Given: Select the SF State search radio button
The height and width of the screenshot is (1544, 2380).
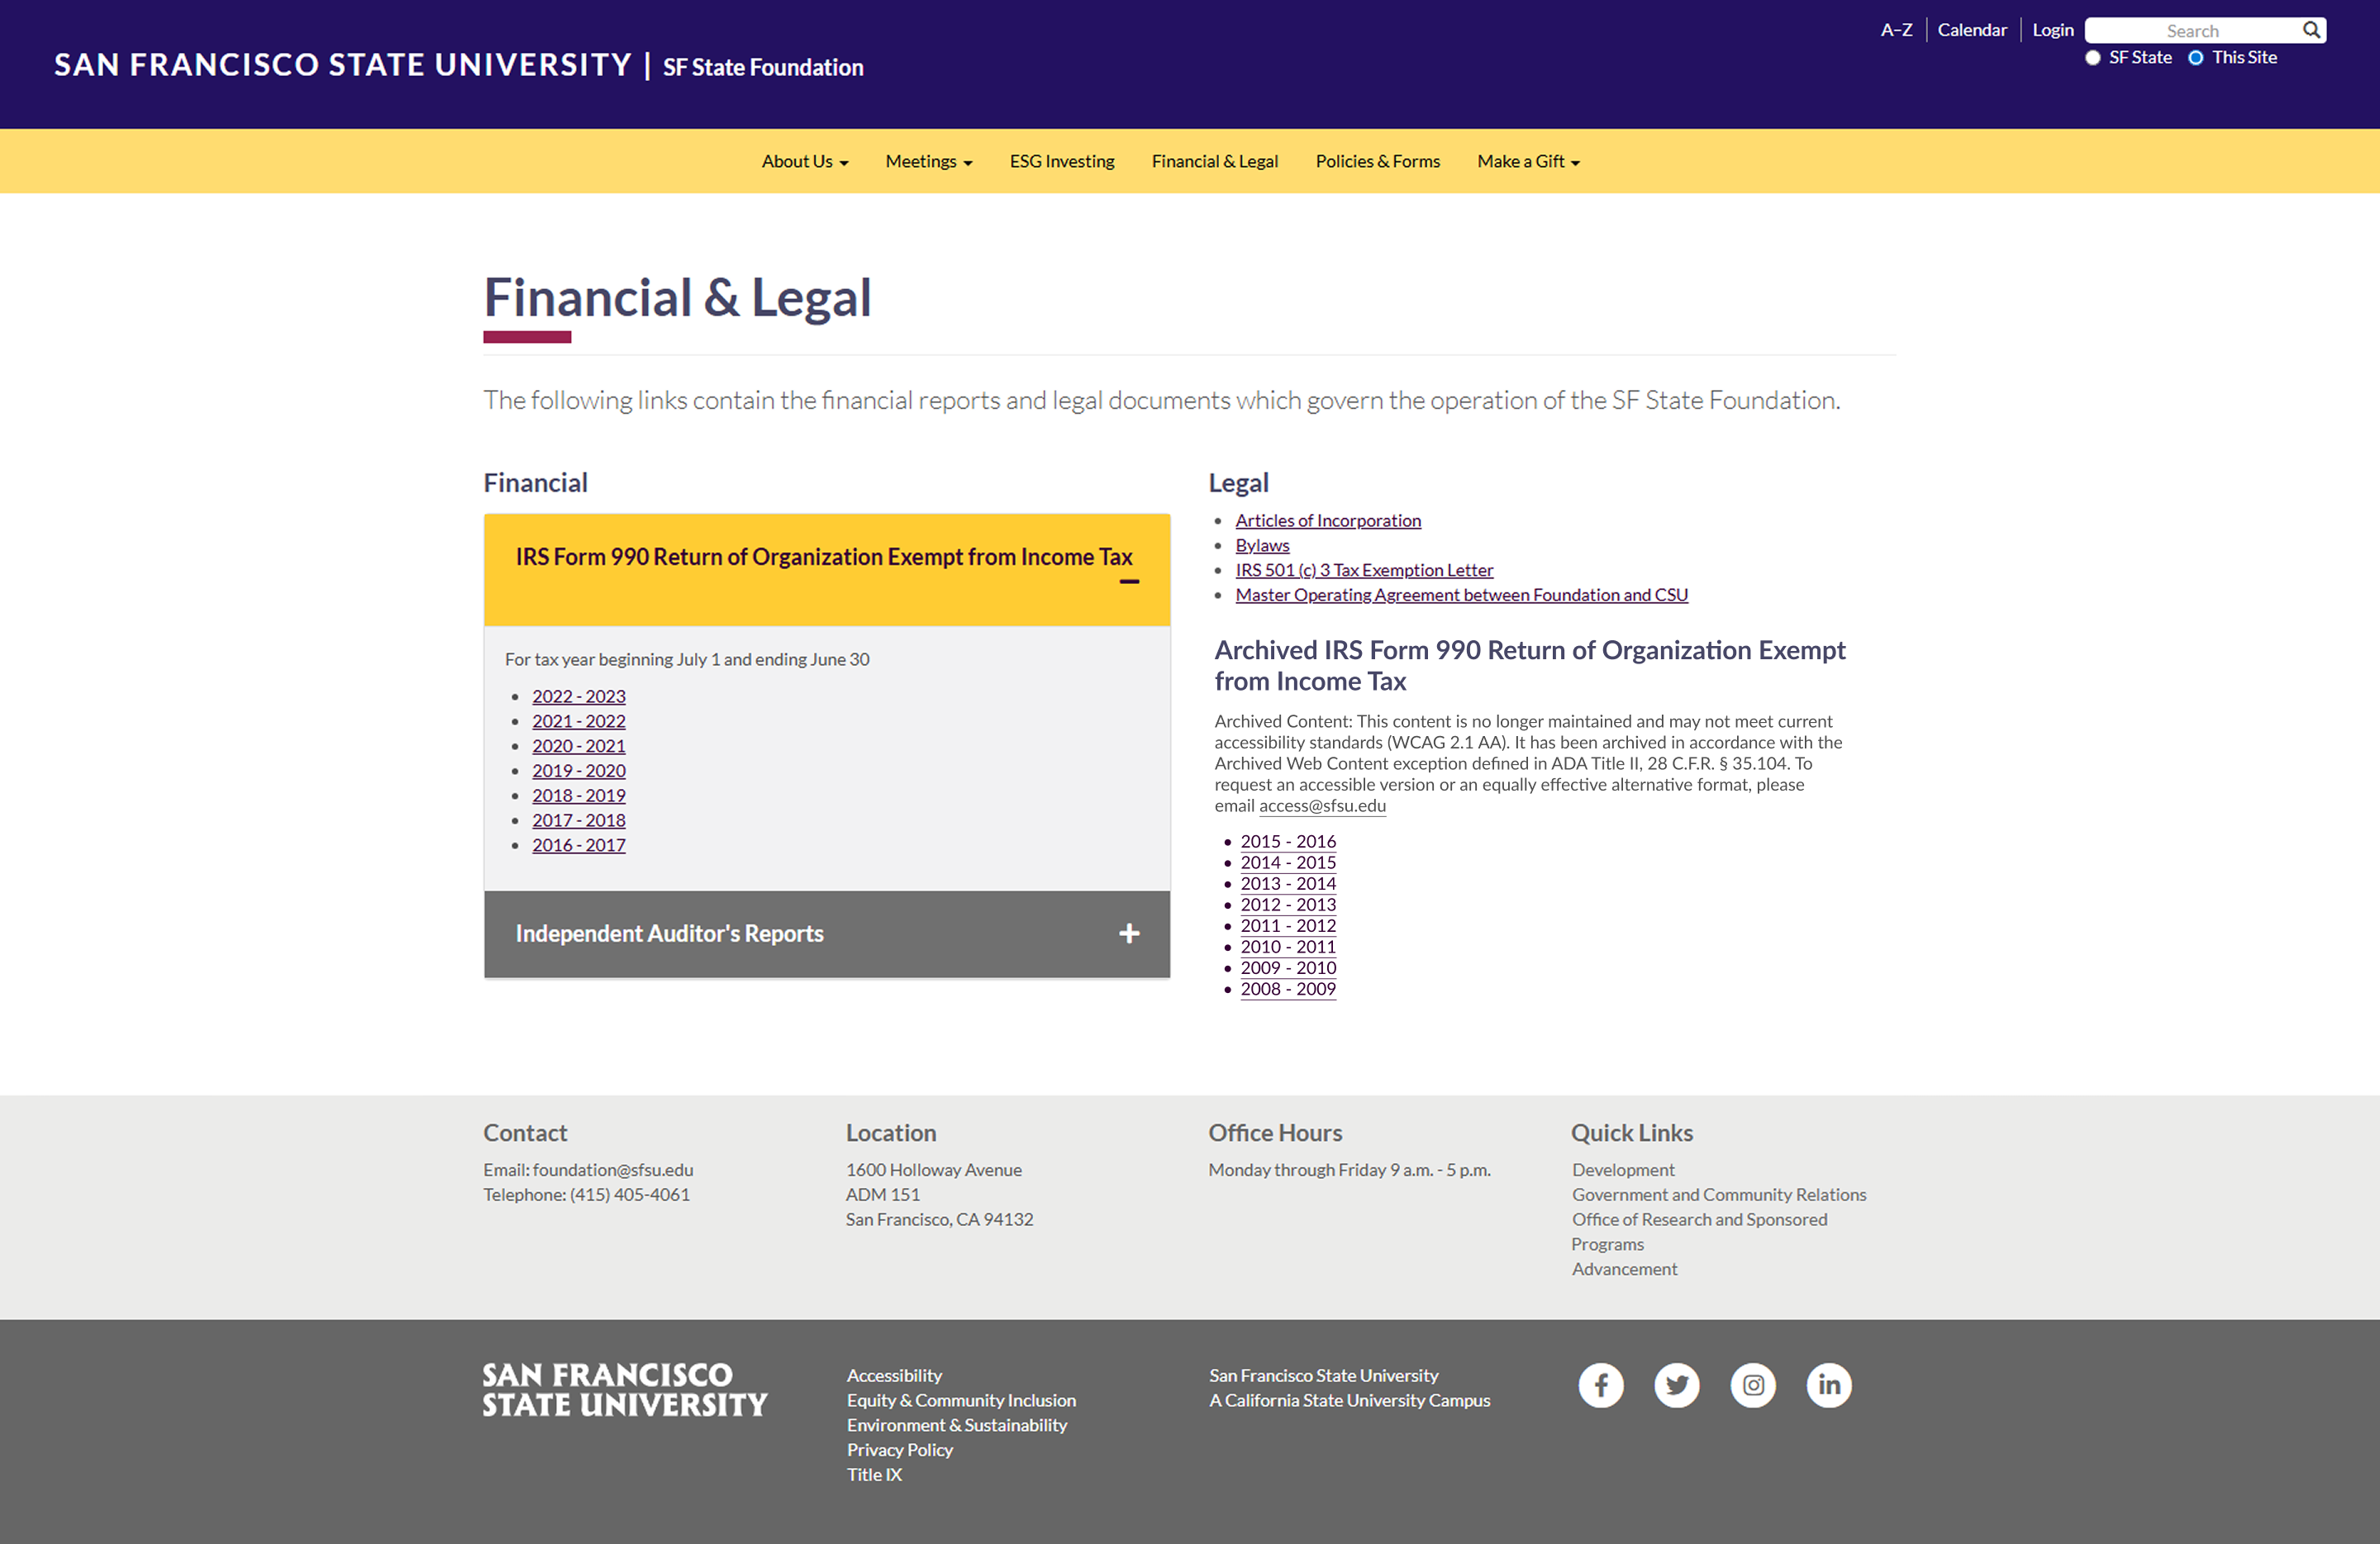Looking at the screenshot, I should (x=2093, y=58).
